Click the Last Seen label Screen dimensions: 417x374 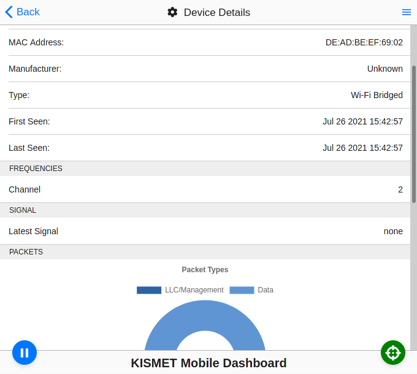(x=29, y=148)
